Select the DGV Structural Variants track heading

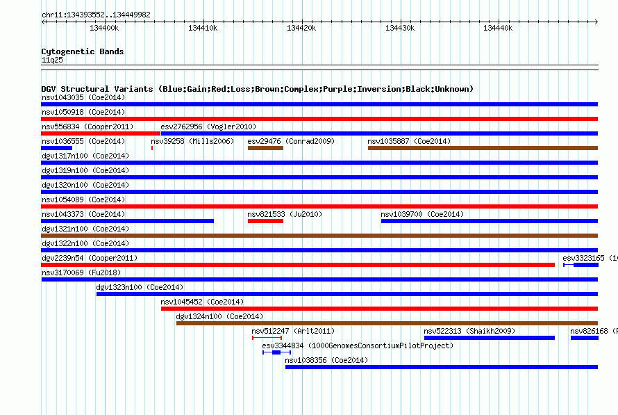tap(257, 89)
